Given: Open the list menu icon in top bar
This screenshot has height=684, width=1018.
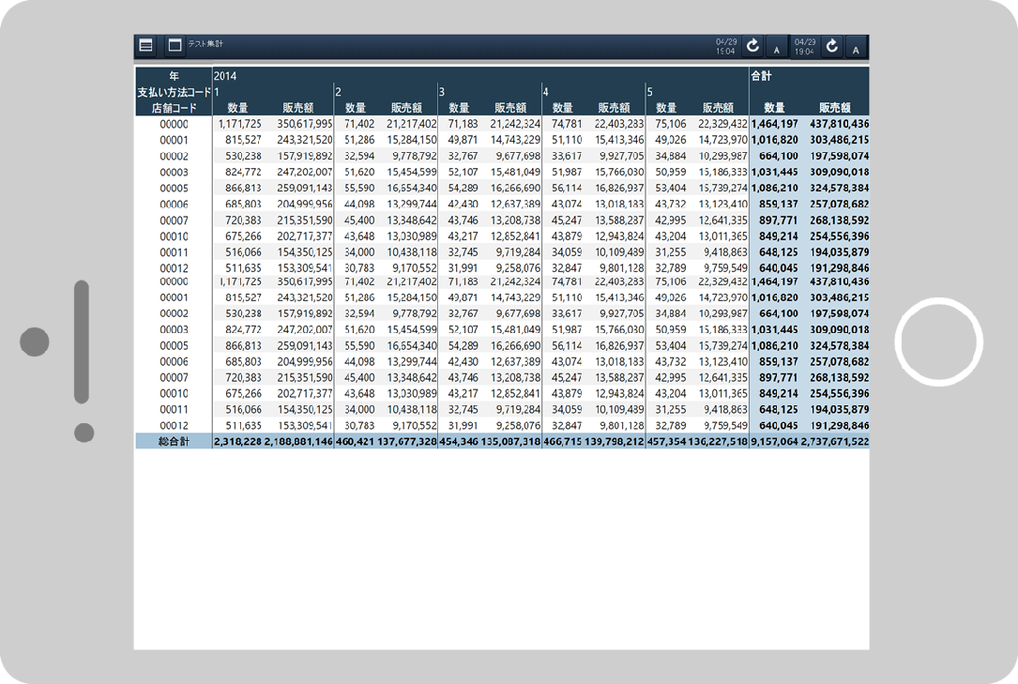Looking at the screenshot, I should click(146, 45).
